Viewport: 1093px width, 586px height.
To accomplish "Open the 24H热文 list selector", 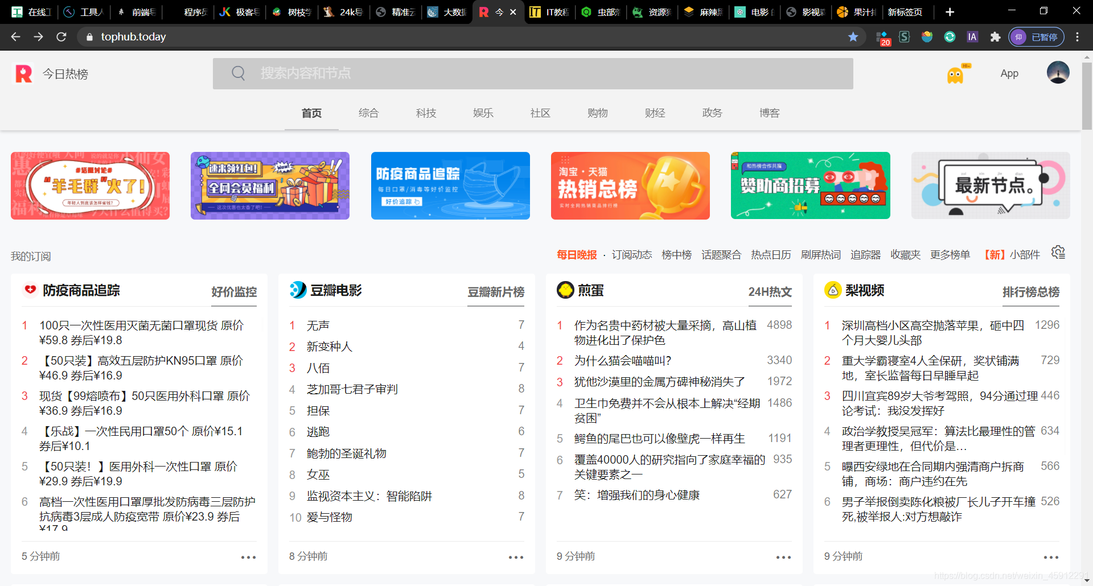I will coord(770,292).
